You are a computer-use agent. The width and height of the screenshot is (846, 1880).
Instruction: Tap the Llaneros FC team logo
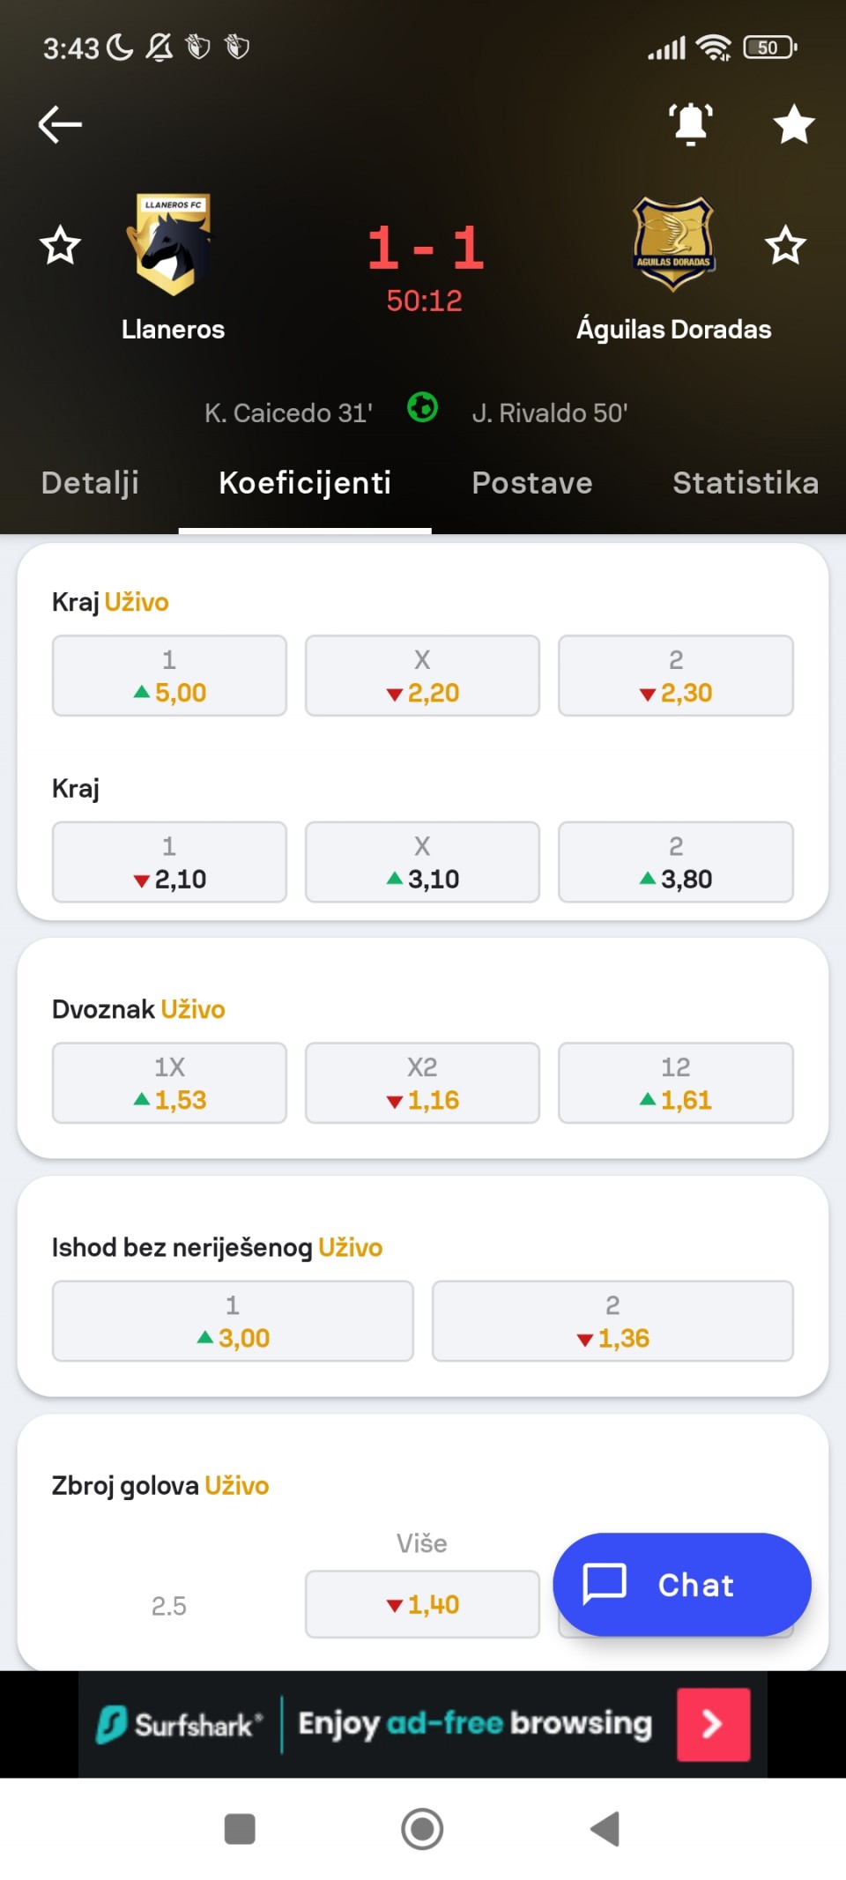click(173, 244)
